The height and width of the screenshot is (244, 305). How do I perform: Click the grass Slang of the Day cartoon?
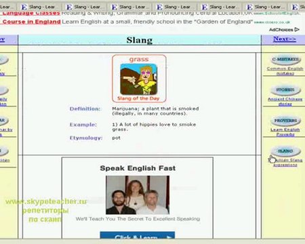pos(139,79)
